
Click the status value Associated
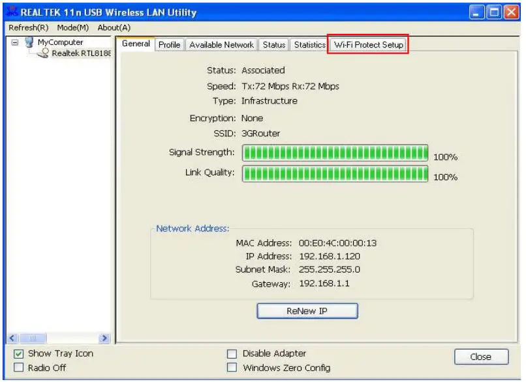[x=264, y=70]
